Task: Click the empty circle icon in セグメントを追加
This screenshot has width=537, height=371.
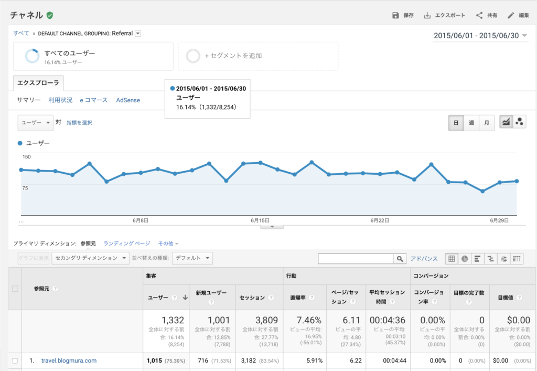Action: (193, 56)
